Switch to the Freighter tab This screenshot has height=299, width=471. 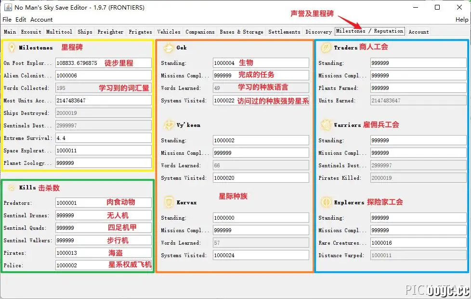pos(110,32)
